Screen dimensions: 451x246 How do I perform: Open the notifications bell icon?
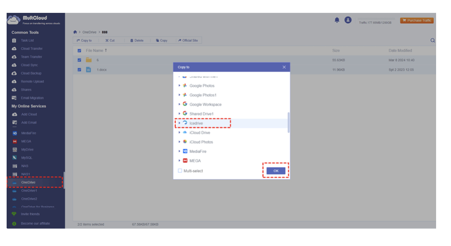(x=337, y=20)
